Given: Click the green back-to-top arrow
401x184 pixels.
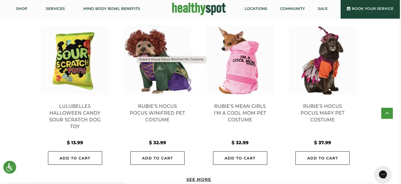Looking at the screenshot, I should 387,113.
